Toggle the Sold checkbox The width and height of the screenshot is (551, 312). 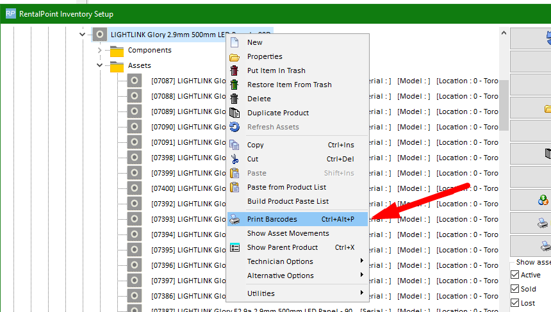pos(515,289)
